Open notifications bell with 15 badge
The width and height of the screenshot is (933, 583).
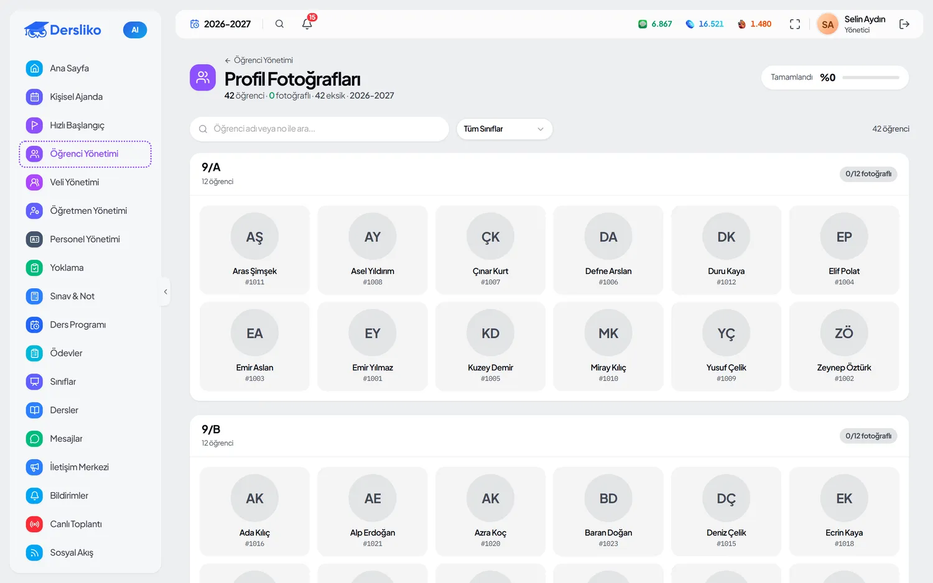pyautogui.click(x=307, y=24)
